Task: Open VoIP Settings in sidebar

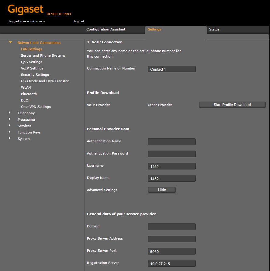Action: (32, 68)
